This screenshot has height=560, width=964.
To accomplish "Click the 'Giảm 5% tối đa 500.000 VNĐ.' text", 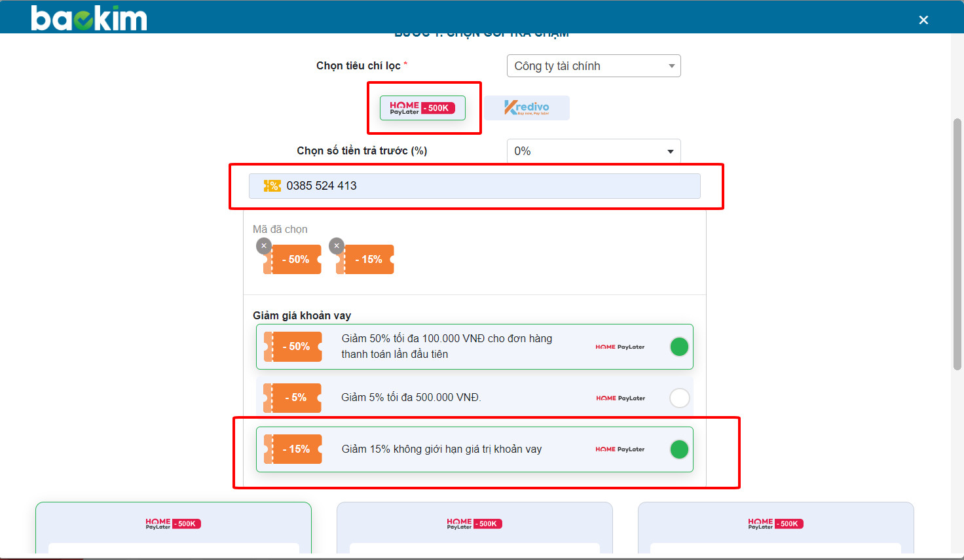I will (411, 398).
